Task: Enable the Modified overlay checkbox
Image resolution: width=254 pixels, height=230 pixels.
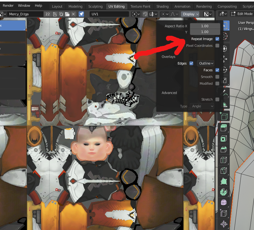Action: (x=217, y=83)
